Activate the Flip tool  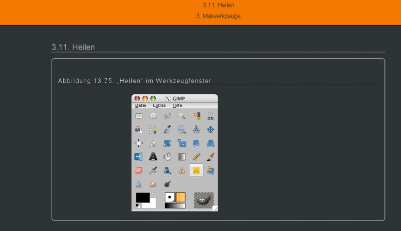139,157
